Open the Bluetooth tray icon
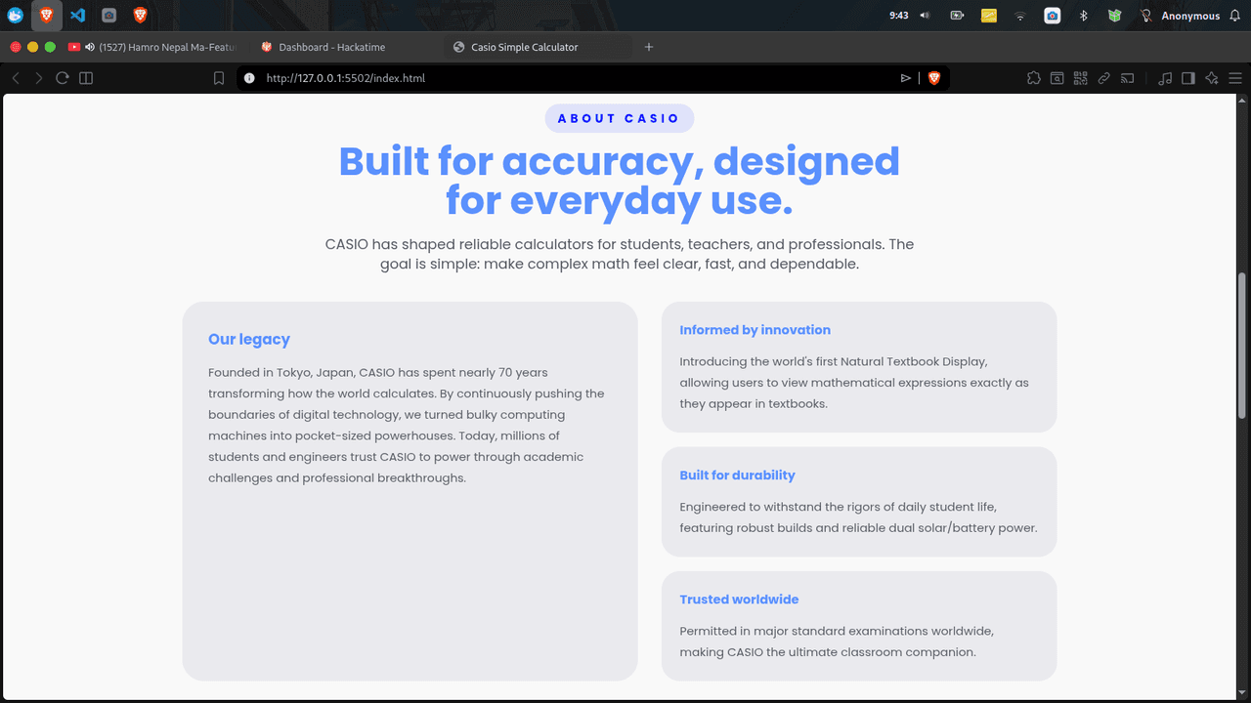 click(1083, 16)
